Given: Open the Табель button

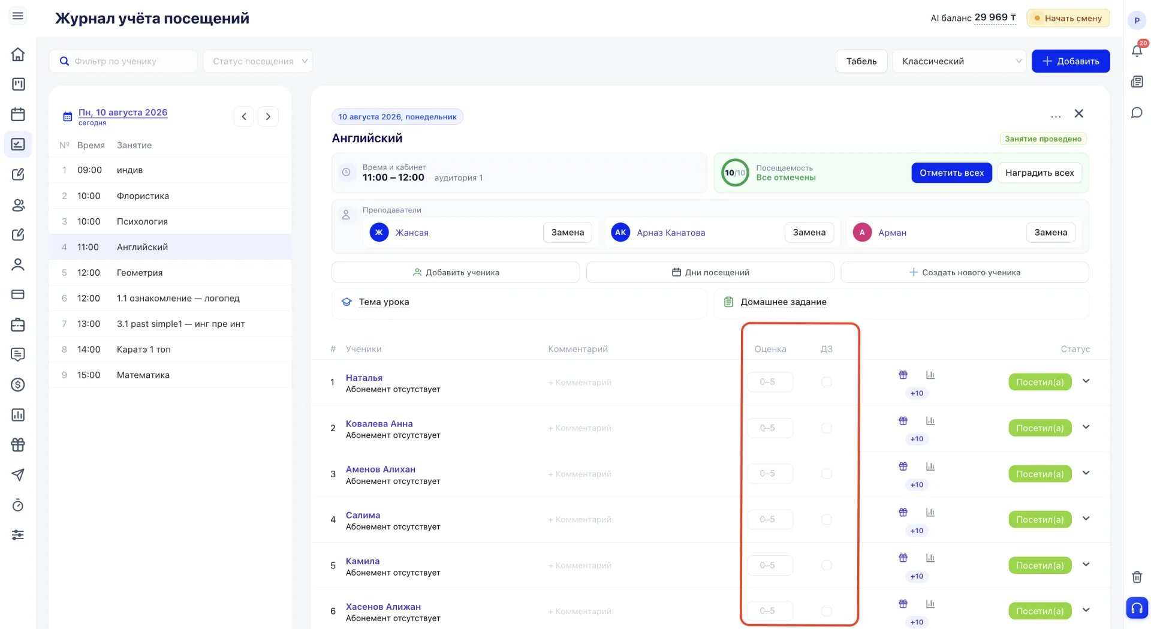Looking at the screenshot, I should click(x=861, y=61).
